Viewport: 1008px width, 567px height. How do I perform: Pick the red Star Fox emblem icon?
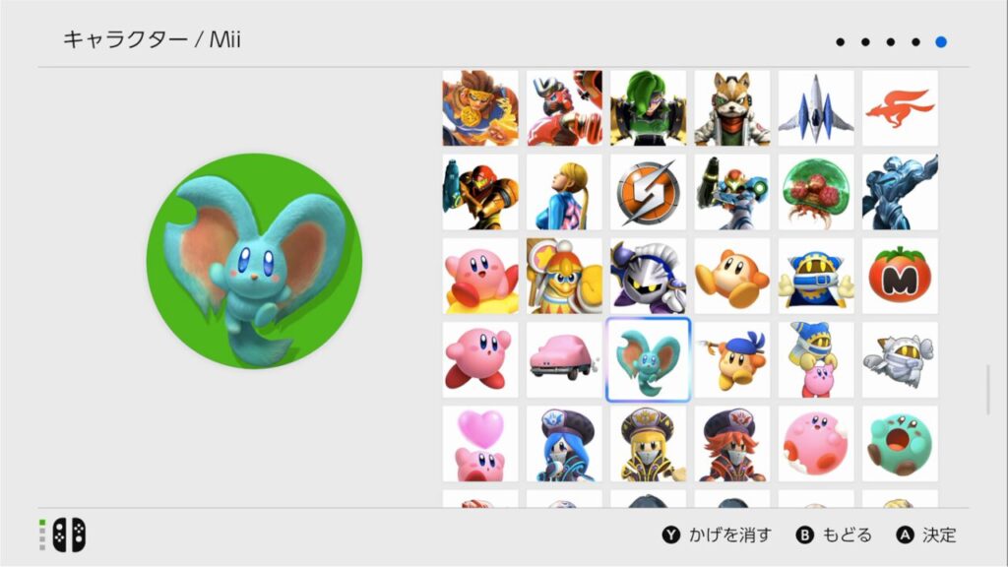point(900,108)
